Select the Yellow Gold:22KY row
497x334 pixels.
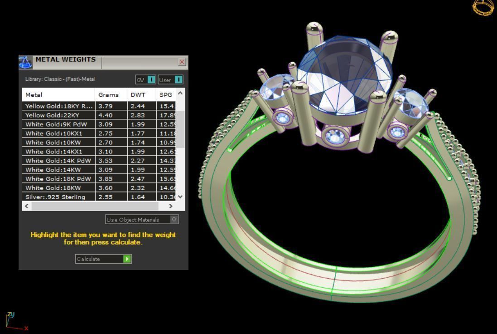(99, 115)
